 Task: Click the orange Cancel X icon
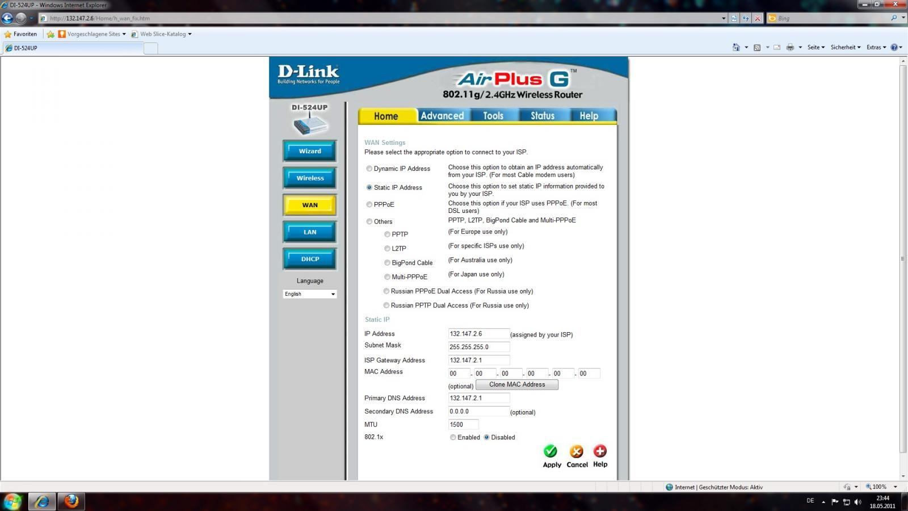coord(577,451)
